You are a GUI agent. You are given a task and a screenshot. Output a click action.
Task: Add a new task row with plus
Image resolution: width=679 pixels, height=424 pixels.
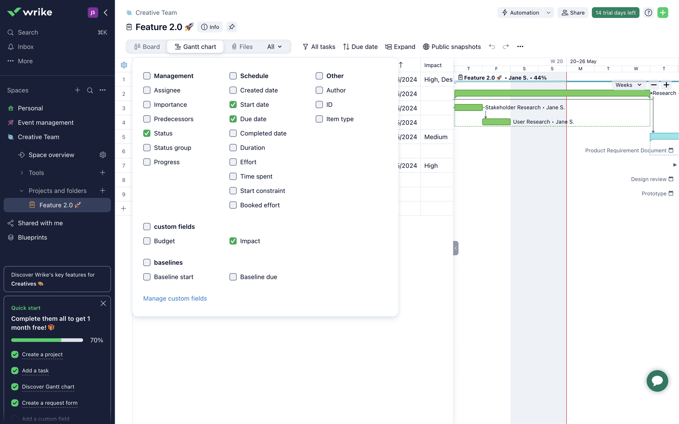coord(123,208)
